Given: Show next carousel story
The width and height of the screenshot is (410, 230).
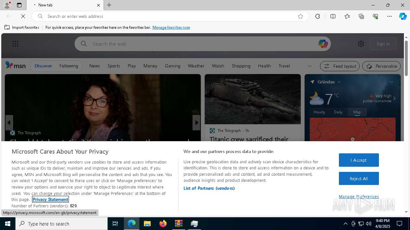Looking at the screenshot, I should (x=196, y=123).
